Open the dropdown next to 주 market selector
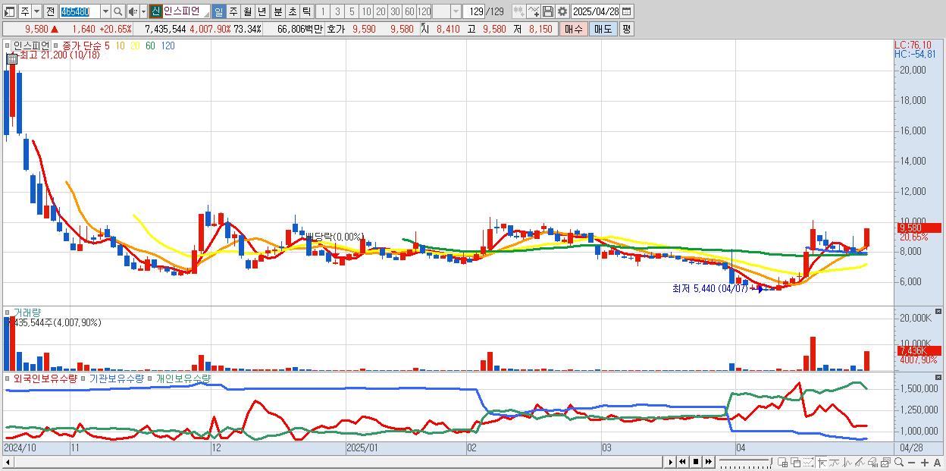 (x=37, y=11)
